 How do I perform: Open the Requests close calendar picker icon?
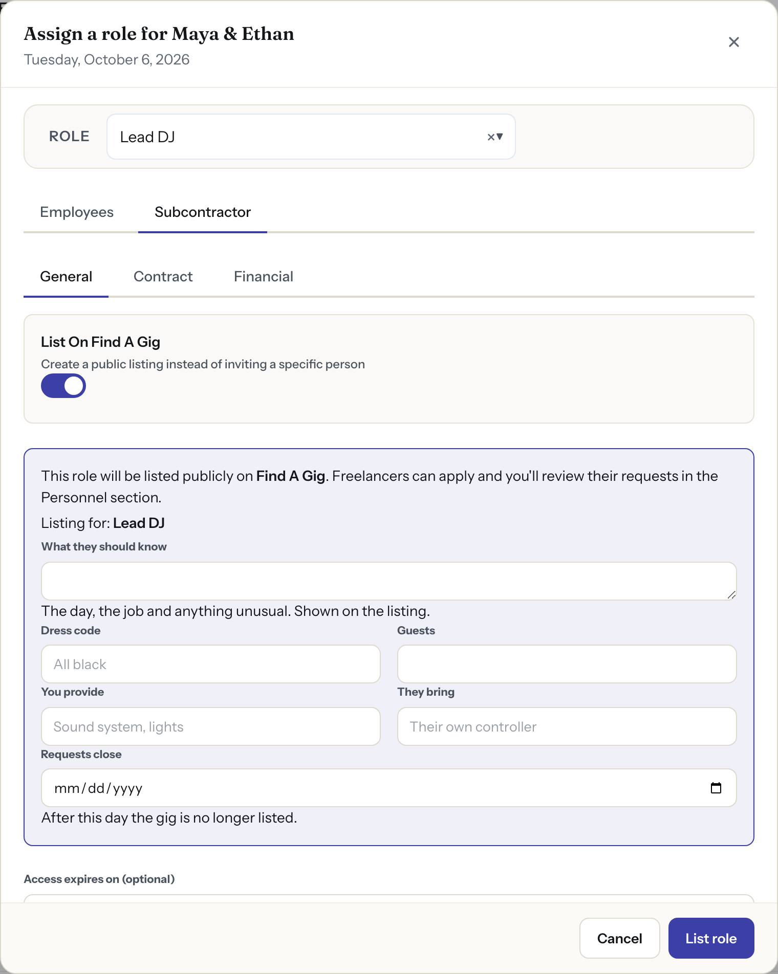point(716,788)
